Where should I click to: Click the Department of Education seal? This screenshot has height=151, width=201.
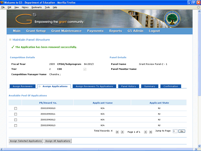click(172, 19)
